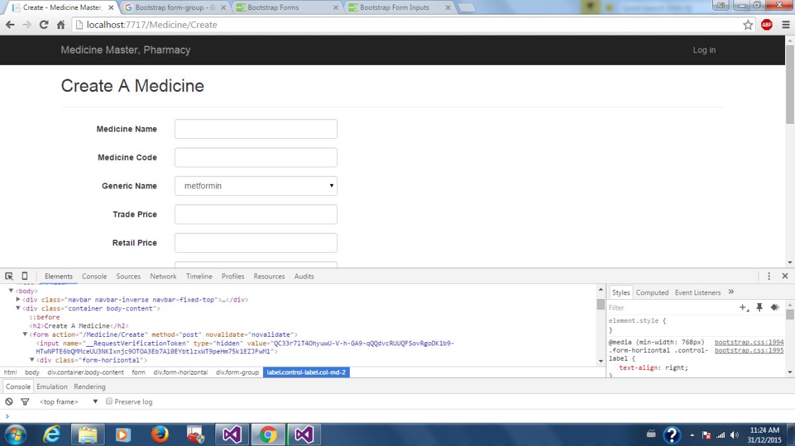The width and height of the screenshot is (795, 446).
Task: Toggle the DevTools device mode icon
Action: (25, 276)
